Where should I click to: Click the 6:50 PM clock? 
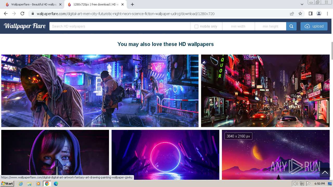(319, 184)
